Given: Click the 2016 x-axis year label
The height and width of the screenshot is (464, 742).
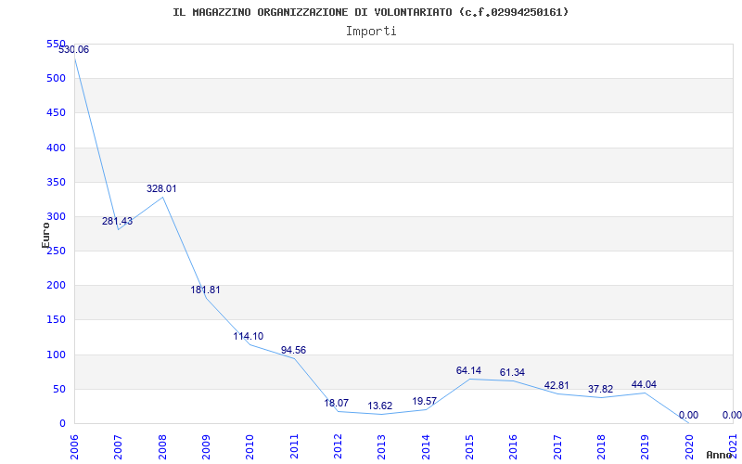Looking at the screenshot, I should pyautogui.click(x=514, y=446).
